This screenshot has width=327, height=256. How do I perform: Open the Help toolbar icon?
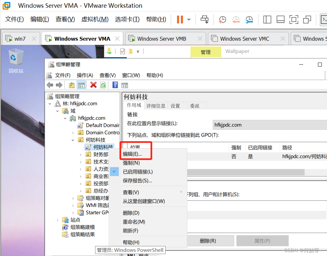pos(115,85)
